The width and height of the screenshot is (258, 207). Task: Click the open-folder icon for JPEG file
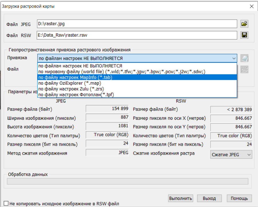(x=244, y=24)
